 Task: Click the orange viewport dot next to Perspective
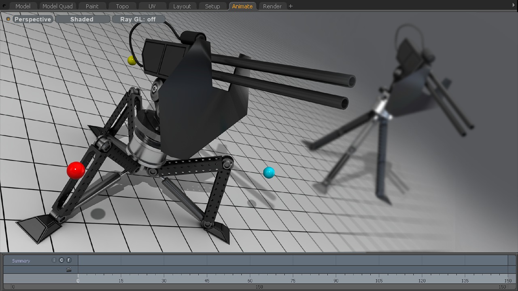[8, 19]
